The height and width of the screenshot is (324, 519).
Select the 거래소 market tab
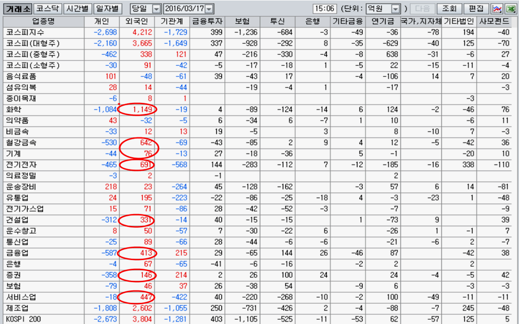18,9
